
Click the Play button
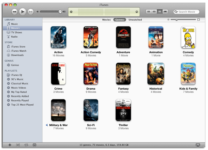(x=23, y=12)
